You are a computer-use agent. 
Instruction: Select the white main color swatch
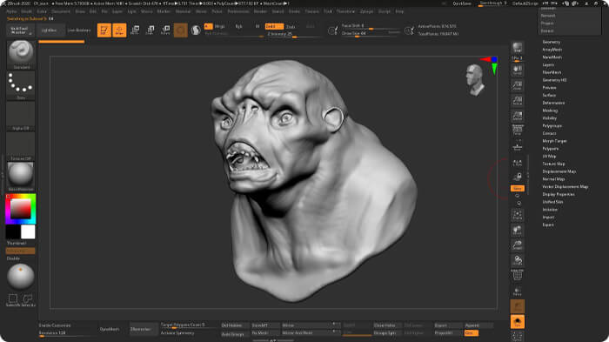tap(28, 232)
